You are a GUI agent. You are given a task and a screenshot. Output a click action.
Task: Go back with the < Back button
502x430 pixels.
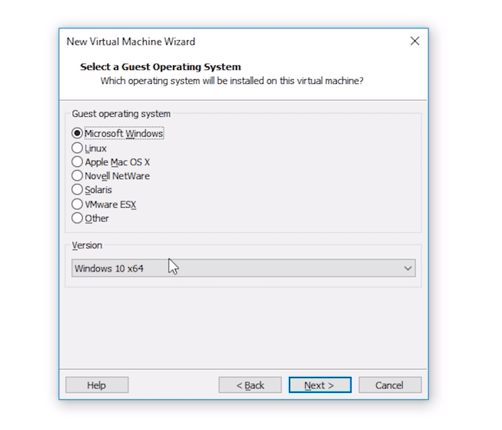(250, 385)
